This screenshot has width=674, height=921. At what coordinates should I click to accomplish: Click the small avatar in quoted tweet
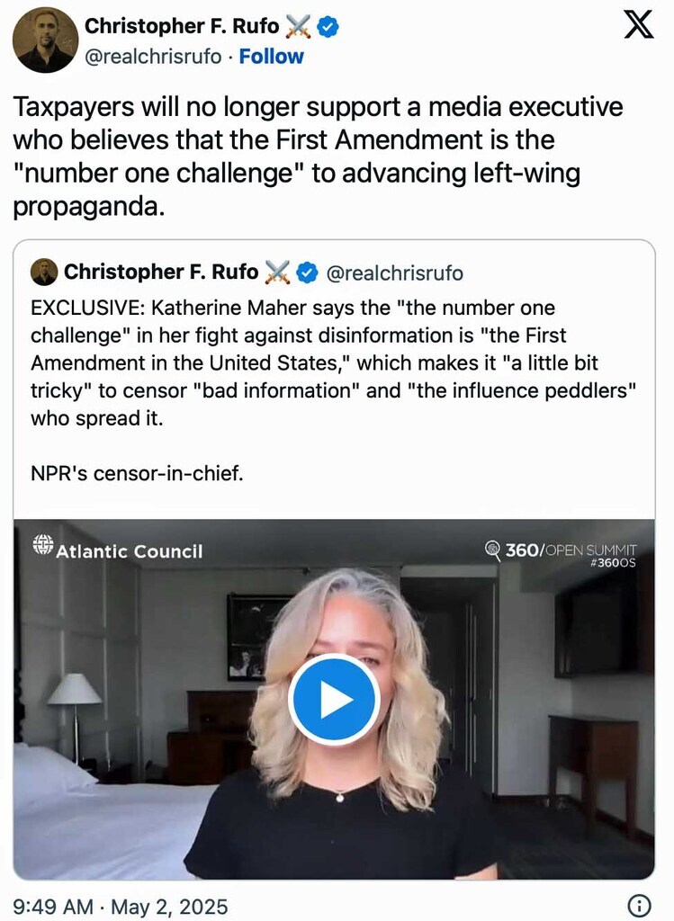(43, 272)
